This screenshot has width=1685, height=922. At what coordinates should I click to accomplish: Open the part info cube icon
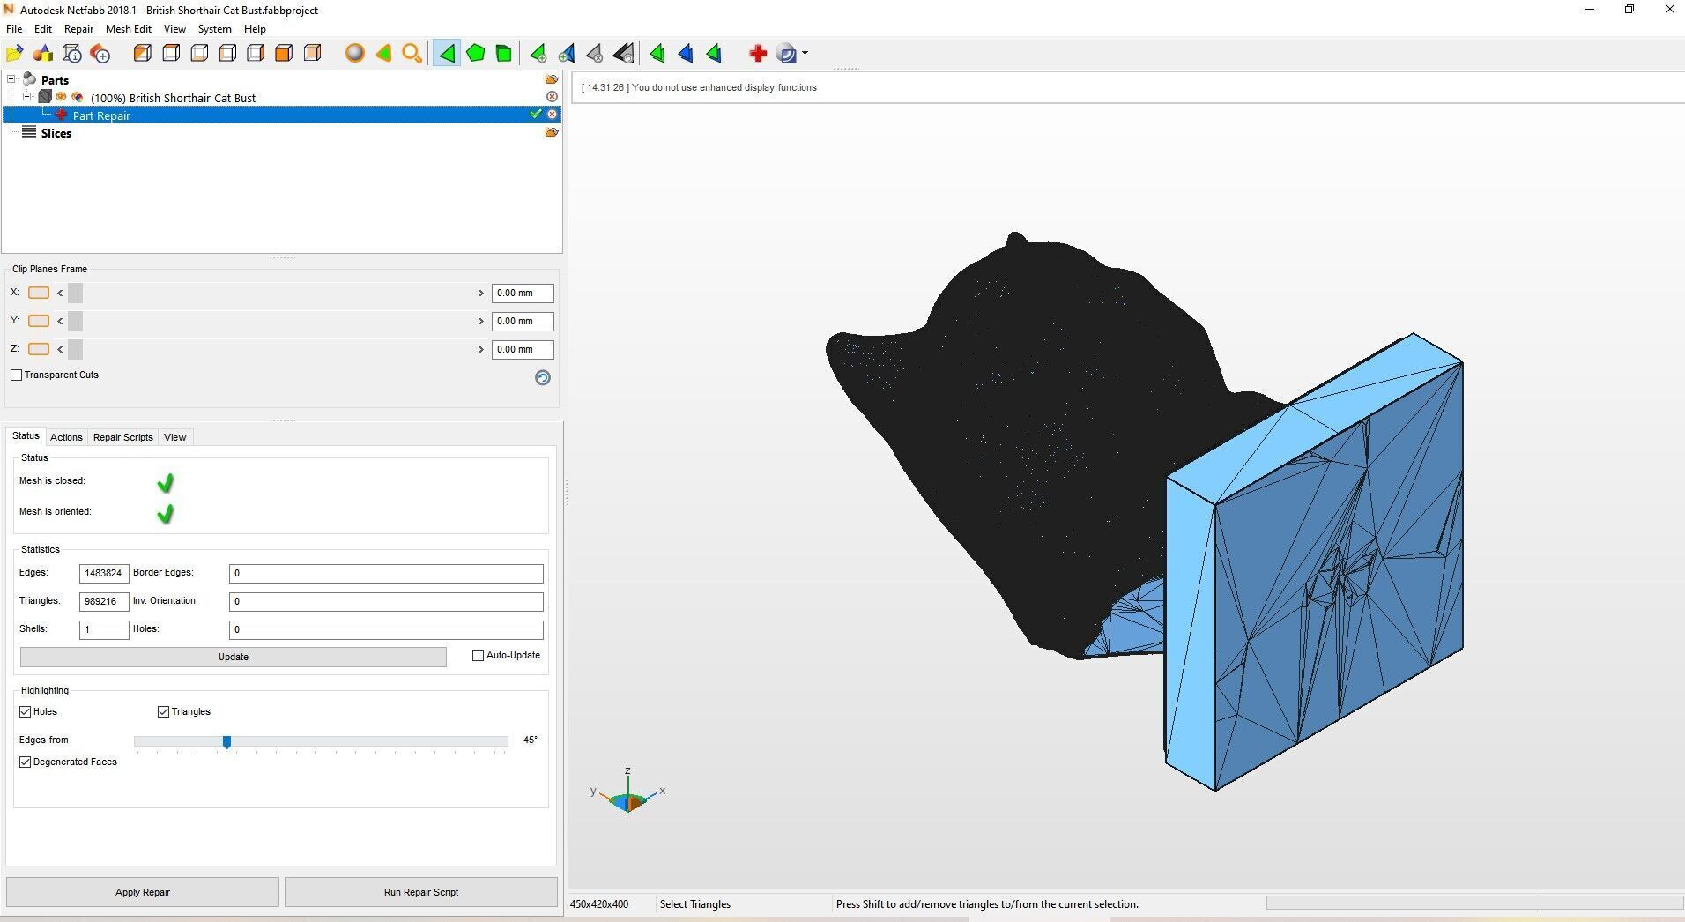72,54
